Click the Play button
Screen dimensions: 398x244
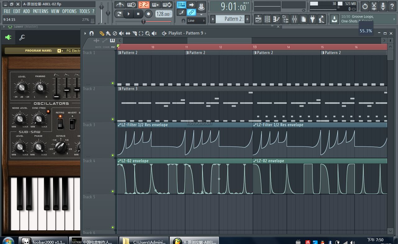(x=128, y=14)
